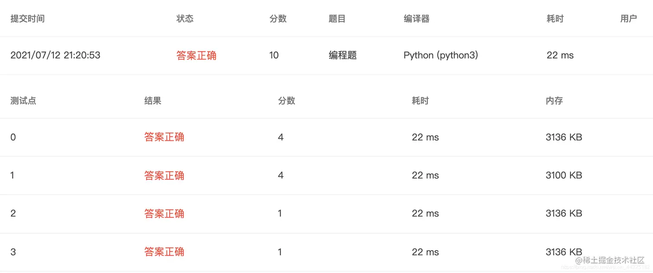Select test point 3 index
The image size is (653, 273).
coord(13,252)
